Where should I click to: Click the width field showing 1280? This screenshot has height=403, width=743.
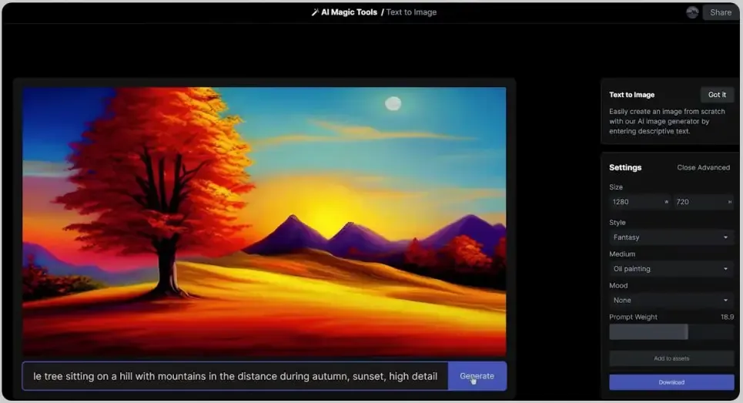click(639, 202)
